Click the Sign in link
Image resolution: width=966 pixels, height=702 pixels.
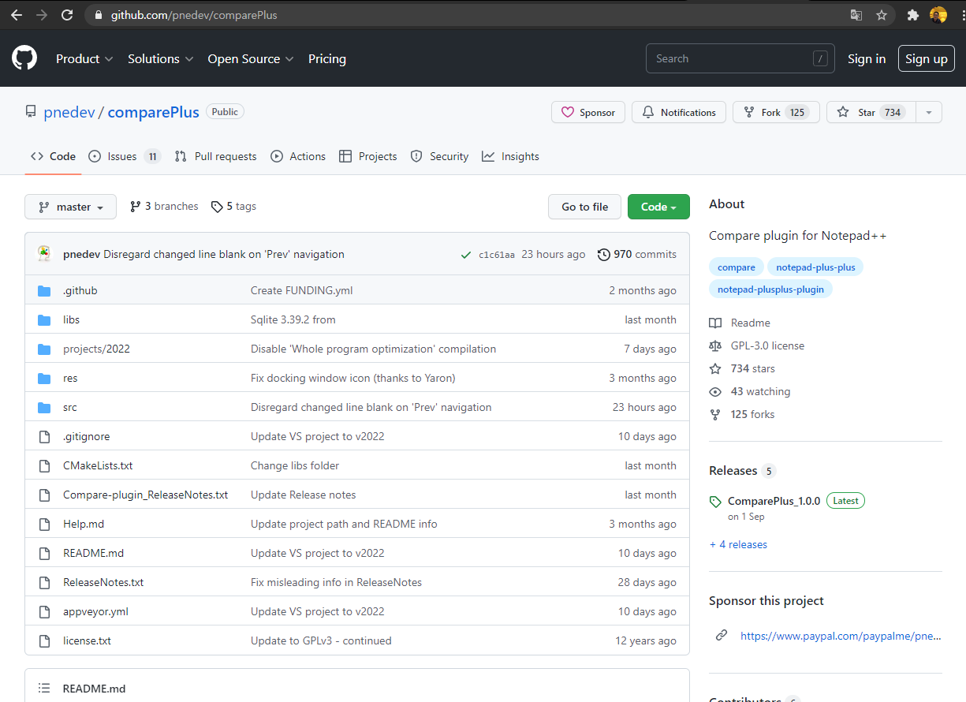coord(867,59)
